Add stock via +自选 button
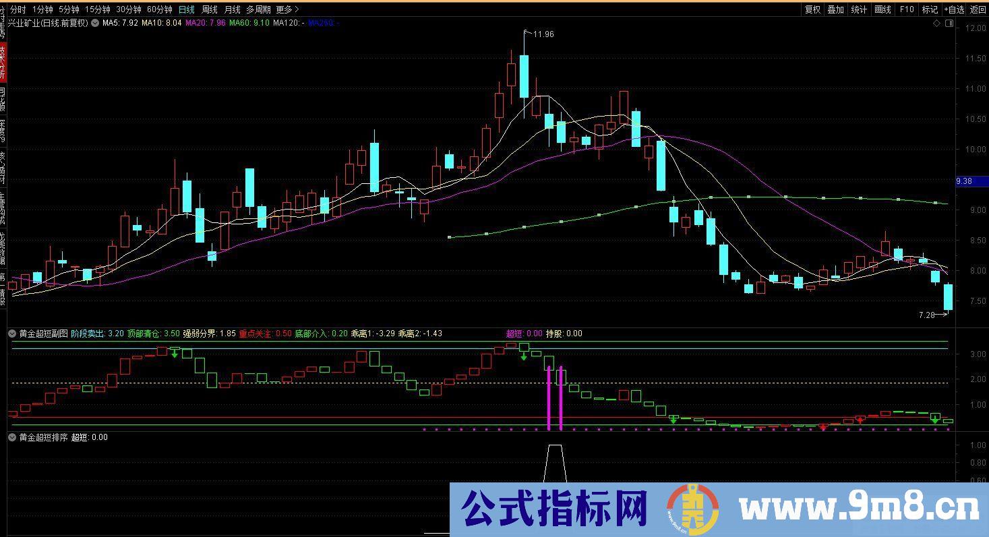The width and height of the screenshot is (989, 537). 954,9
